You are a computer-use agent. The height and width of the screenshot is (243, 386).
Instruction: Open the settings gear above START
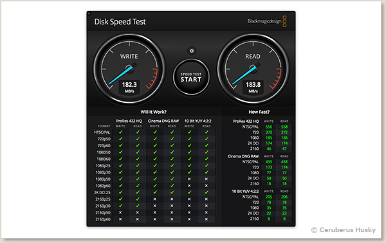click(192, 51)
